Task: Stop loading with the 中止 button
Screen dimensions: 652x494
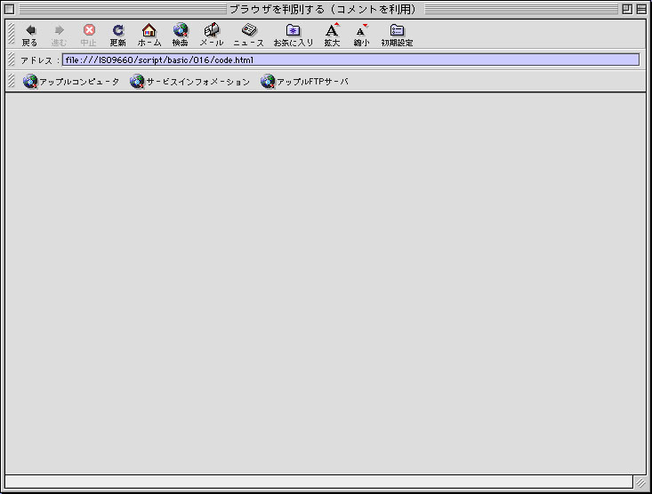Action: (89, 35)
